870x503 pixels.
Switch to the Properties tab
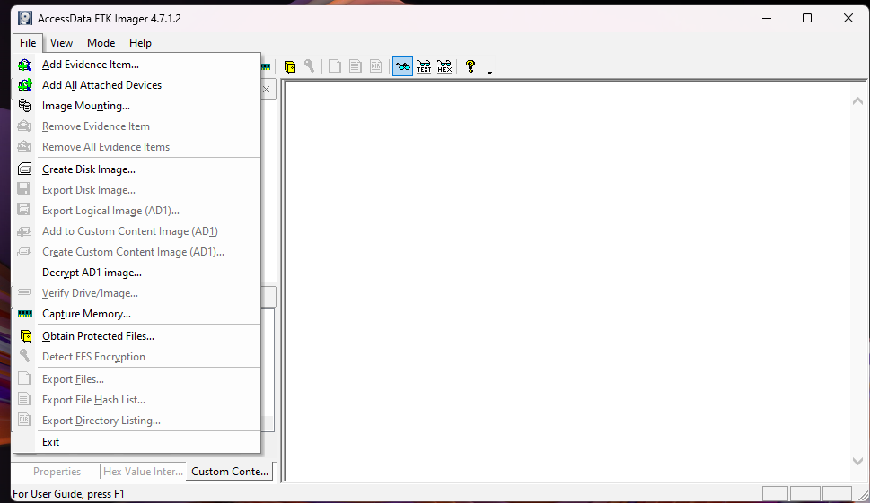[57, 472]
